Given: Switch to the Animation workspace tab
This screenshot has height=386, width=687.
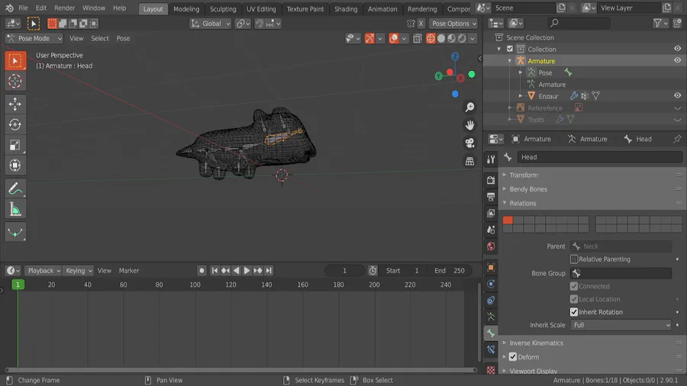Looking at the screenshot, I should click(382, 8).
